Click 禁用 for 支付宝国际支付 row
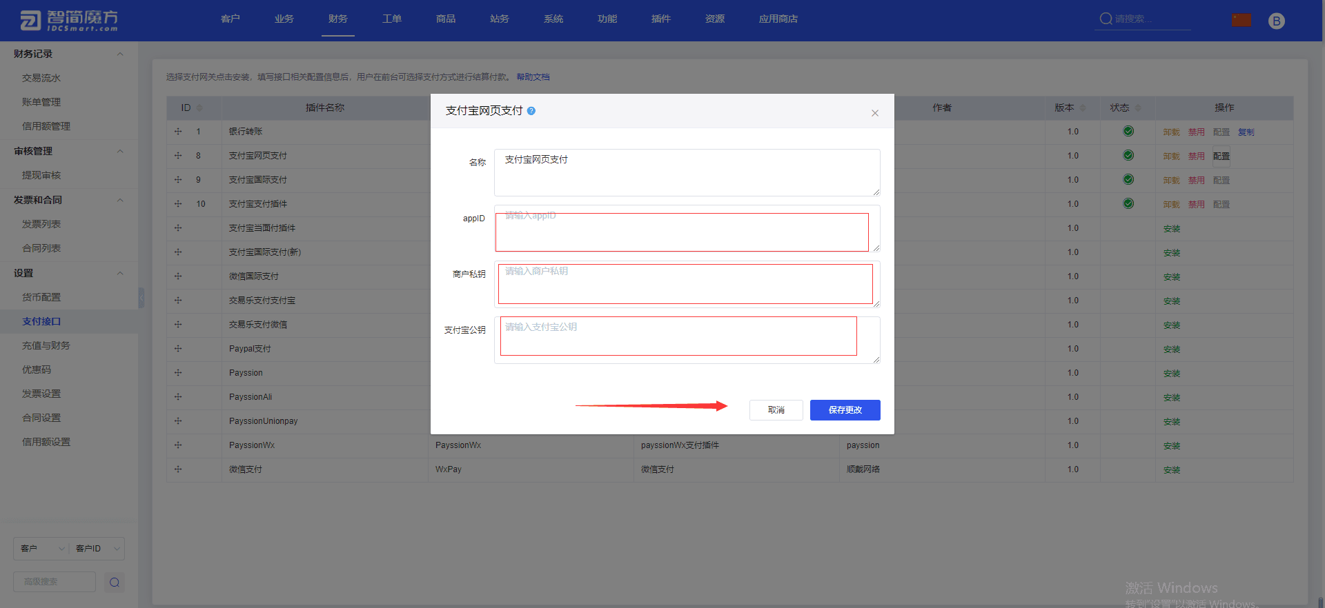Image resolution: width=1325 pixels, height=608 pixels. pyautogui.click(x=1197, y=181)
